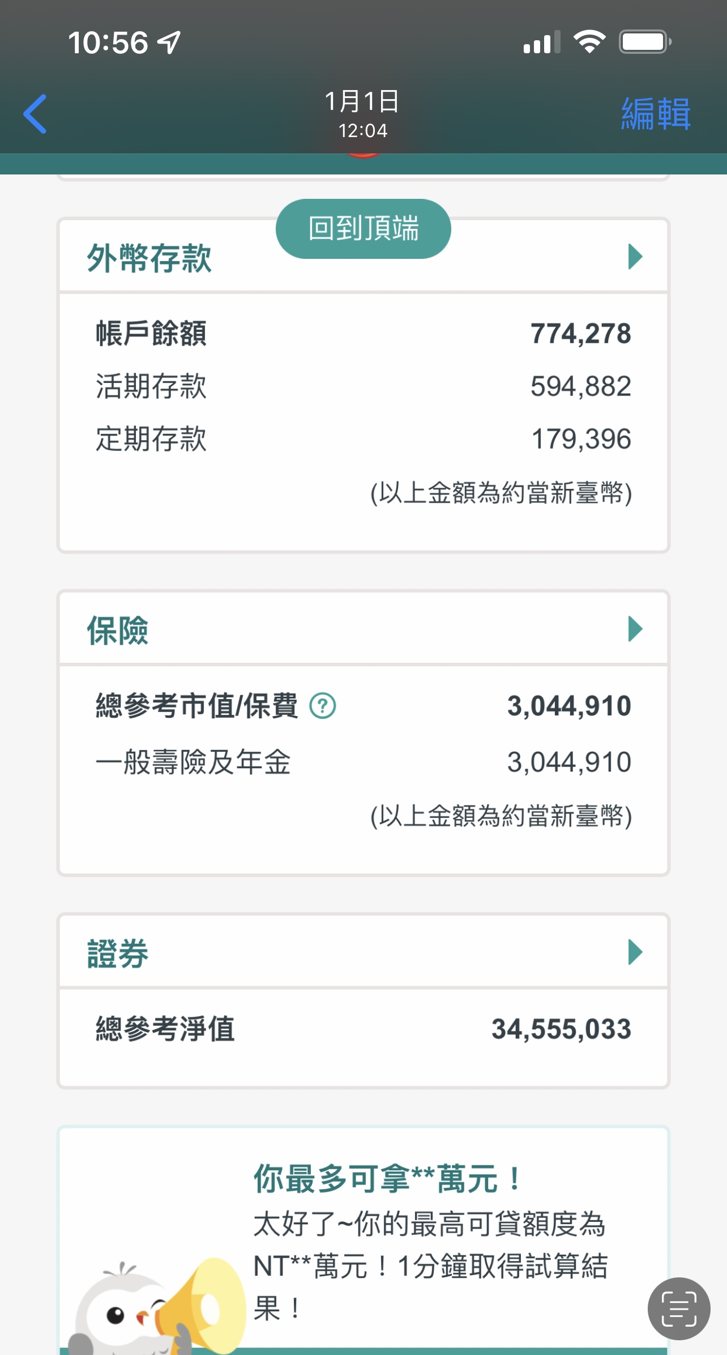Select the 活期存款 594,882 row
Viewport: 727px width, 1355px height.
(x=362, y=386)
